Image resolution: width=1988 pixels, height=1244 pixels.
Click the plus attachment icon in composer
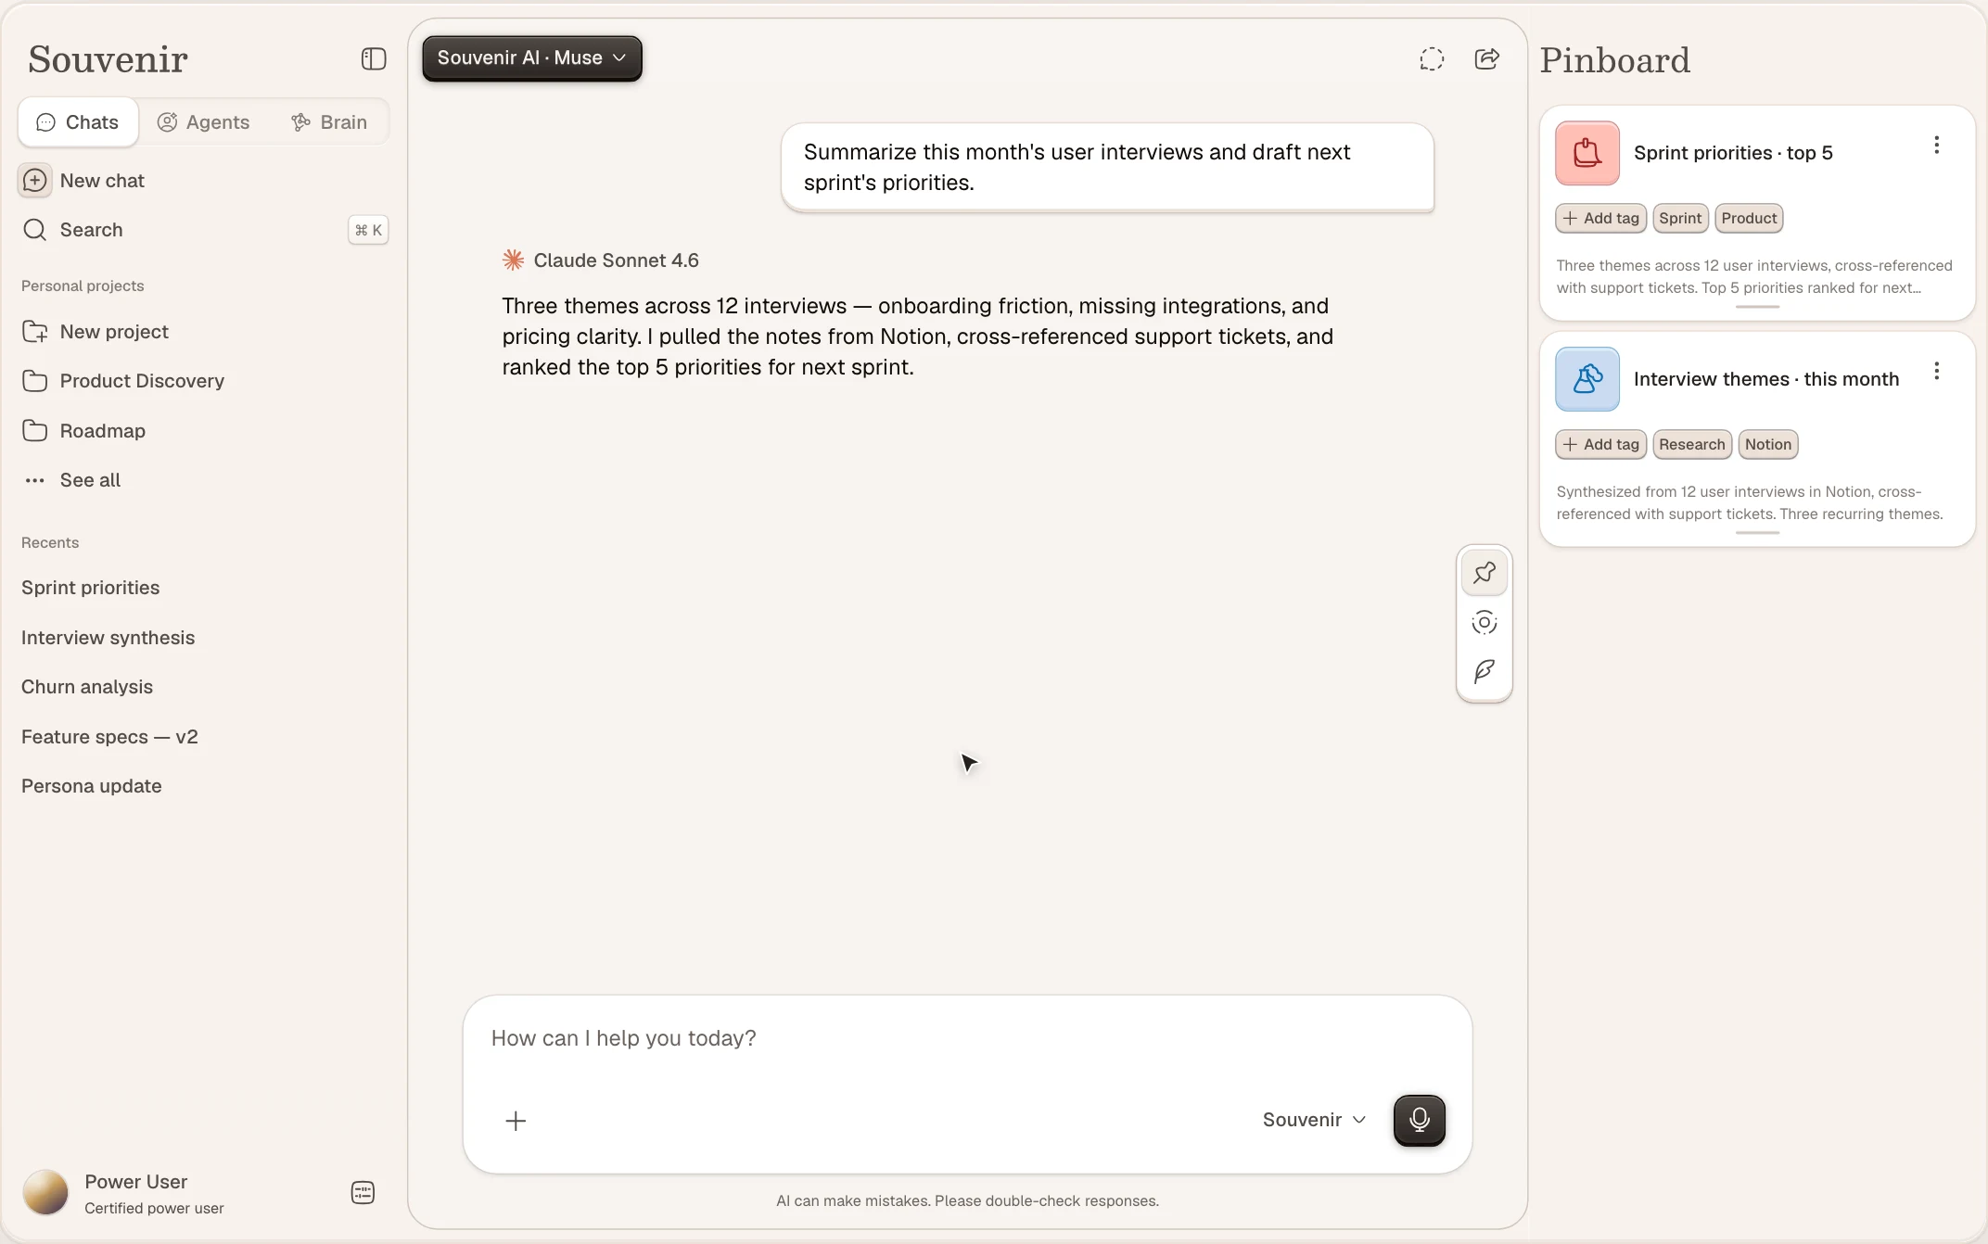tap(516, 1121)
